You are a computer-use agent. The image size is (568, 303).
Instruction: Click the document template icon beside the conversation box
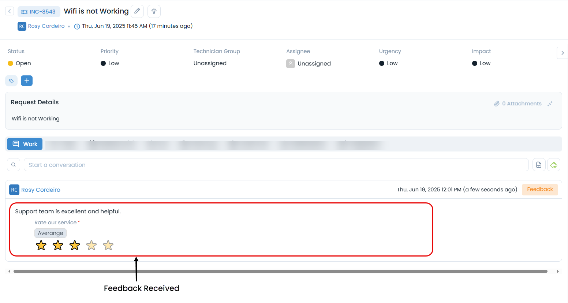539,165
